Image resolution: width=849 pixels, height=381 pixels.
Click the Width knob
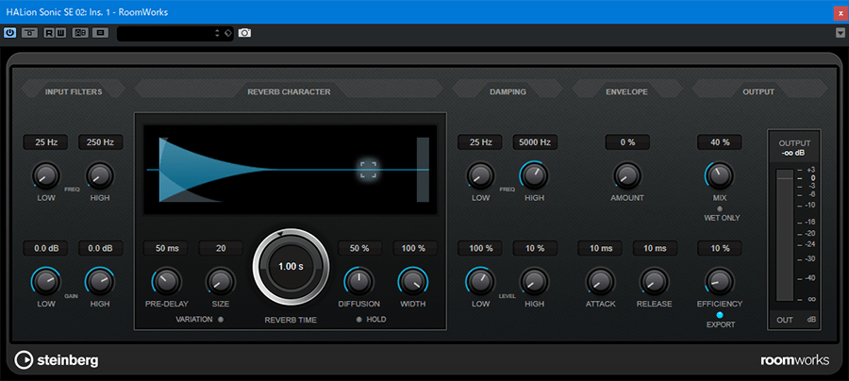(413, 281)
